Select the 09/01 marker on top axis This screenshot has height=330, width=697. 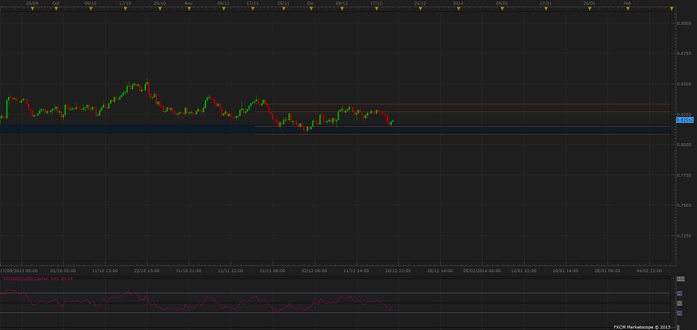502,9
